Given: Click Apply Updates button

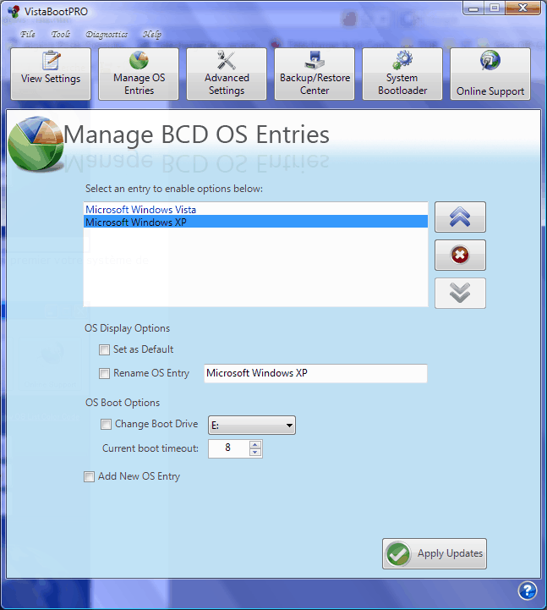Looking at the screenshot, I should [435, 553].
